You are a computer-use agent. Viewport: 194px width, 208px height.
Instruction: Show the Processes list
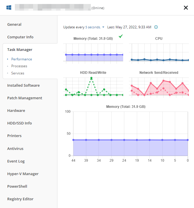[19, 66]
